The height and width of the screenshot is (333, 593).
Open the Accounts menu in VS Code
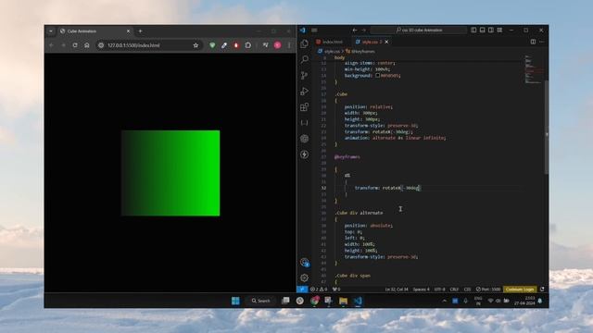click(x=305, y=262)
